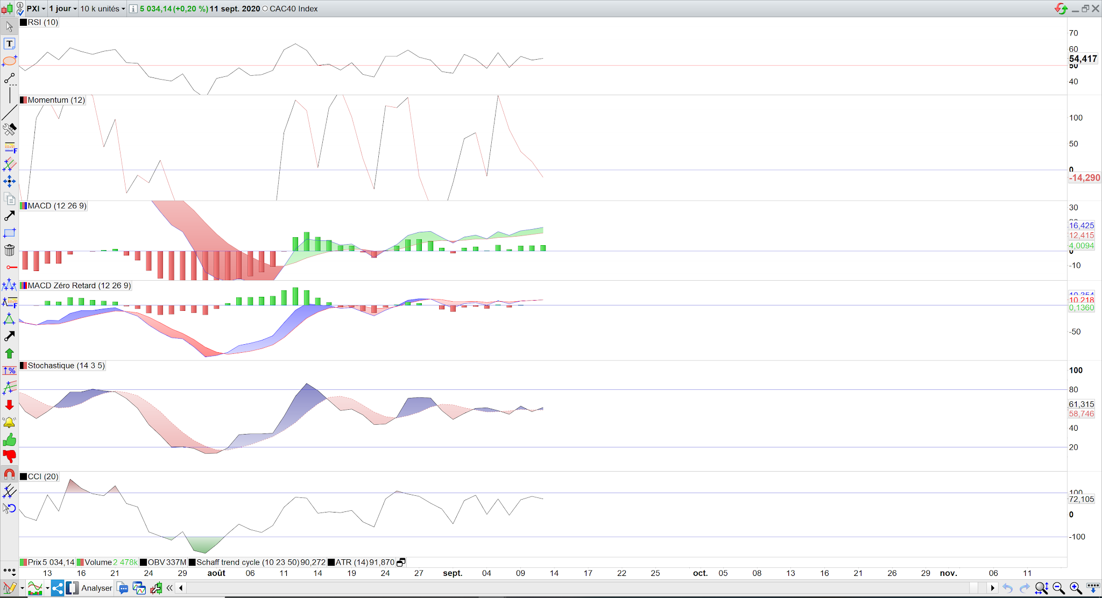Image resolution: width=1102 pixels, height=598 pixels.
Task: Open the duplicate chart windows icon
Action: 139,588
